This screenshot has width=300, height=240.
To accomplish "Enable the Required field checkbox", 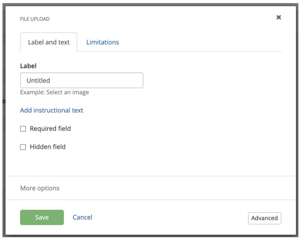I will point(23,129).
